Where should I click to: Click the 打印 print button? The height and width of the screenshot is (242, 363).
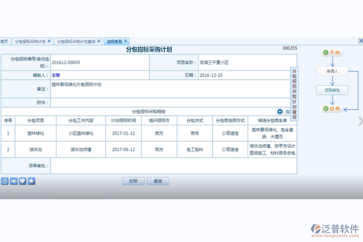[133, 181]
